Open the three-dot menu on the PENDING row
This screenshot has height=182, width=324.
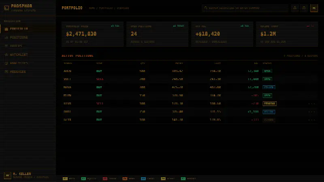coord(311,104)
